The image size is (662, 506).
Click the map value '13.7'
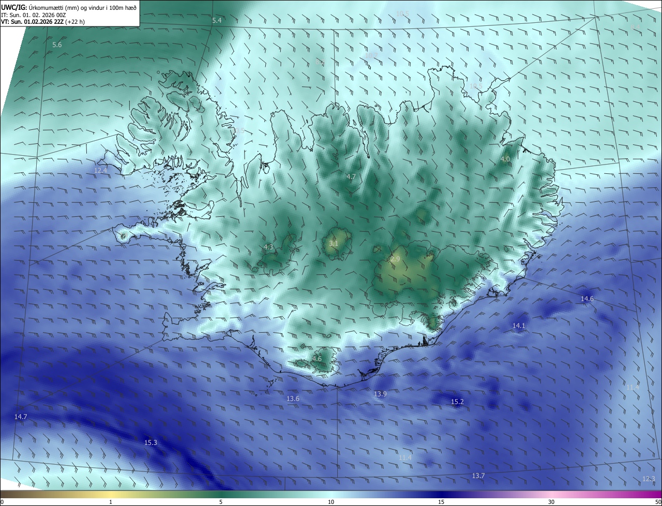coord(478,476)
